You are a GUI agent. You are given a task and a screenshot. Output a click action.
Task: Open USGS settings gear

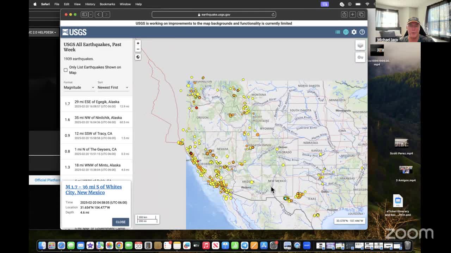[354, 32]
